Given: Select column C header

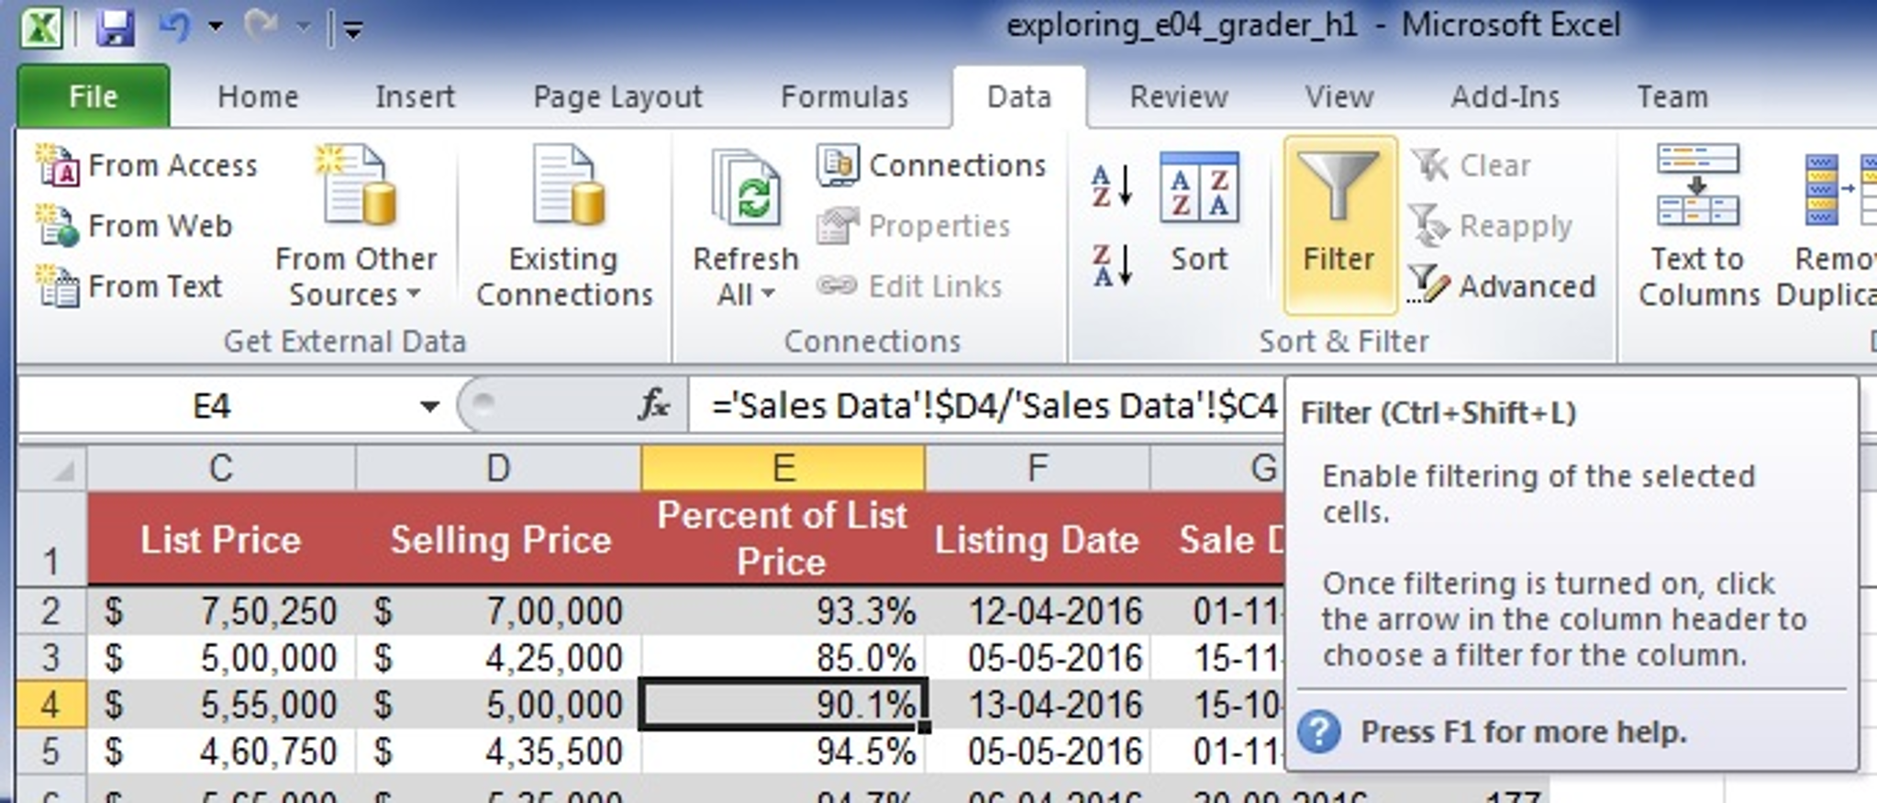Looking at the screenshot, I should pyautogui.click(x=221, y=469).
